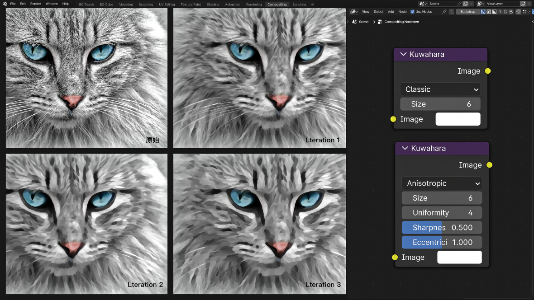Select the Color and Alpha display channel icon
The width and height of the screenshot is (534, 300).
(x=483, y=12)
